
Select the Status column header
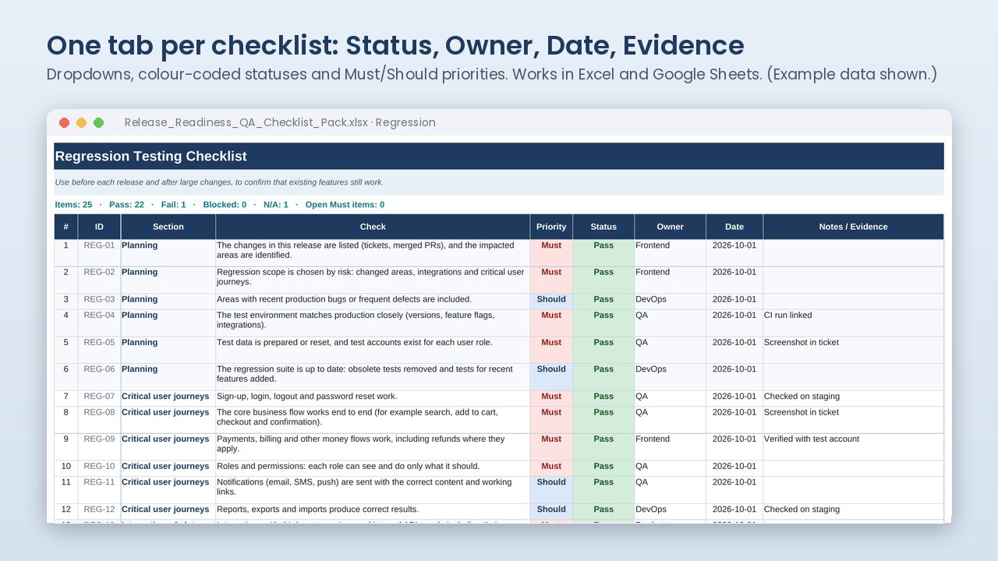(x=603, y=227)
